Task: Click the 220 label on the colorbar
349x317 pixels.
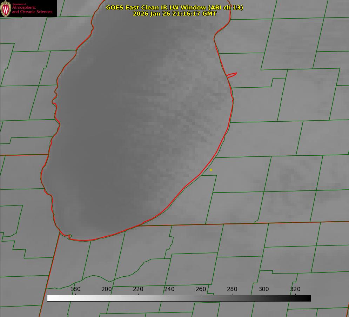Action: [x=138, y=289]
